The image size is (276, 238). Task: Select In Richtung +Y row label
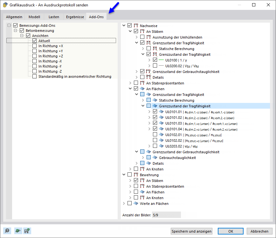[x=51, y=51]
